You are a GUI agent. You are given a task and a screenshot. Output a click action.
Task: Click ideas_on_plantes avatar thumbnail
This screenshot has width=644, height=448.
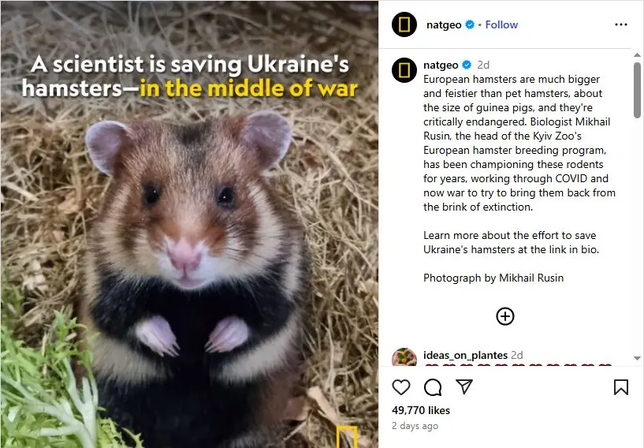point(404,357)
